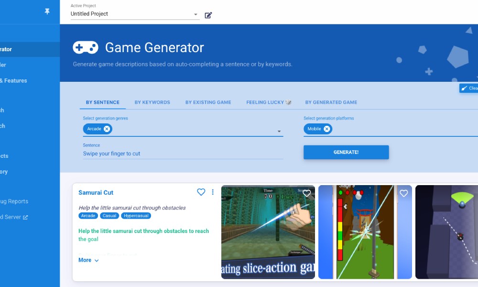Open the By Generated Game tab
Viewport: 478px width, 287px height.
pos(331,102)
